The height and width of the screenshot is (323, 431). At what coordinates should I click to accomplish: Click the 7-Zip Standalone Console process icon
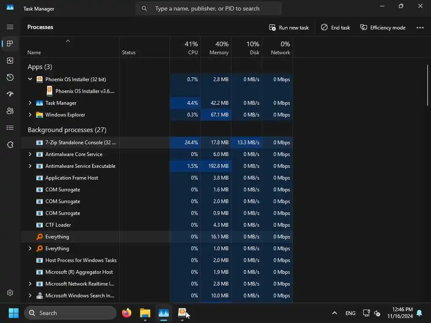pyautogui.click(x=40, y=143)
